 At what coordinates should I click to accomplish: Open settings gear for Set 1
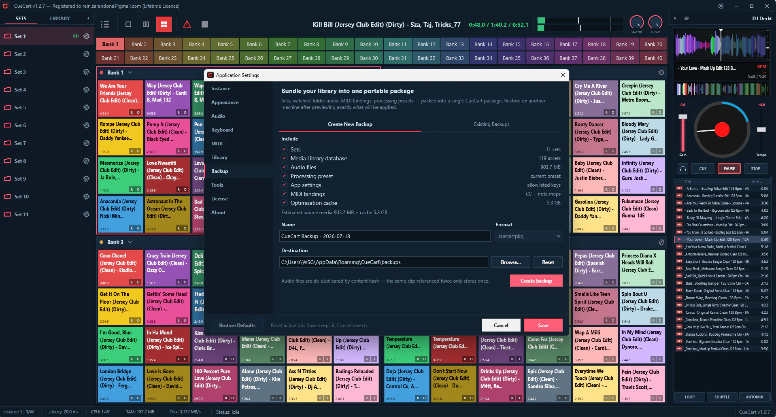coord(86,36)
